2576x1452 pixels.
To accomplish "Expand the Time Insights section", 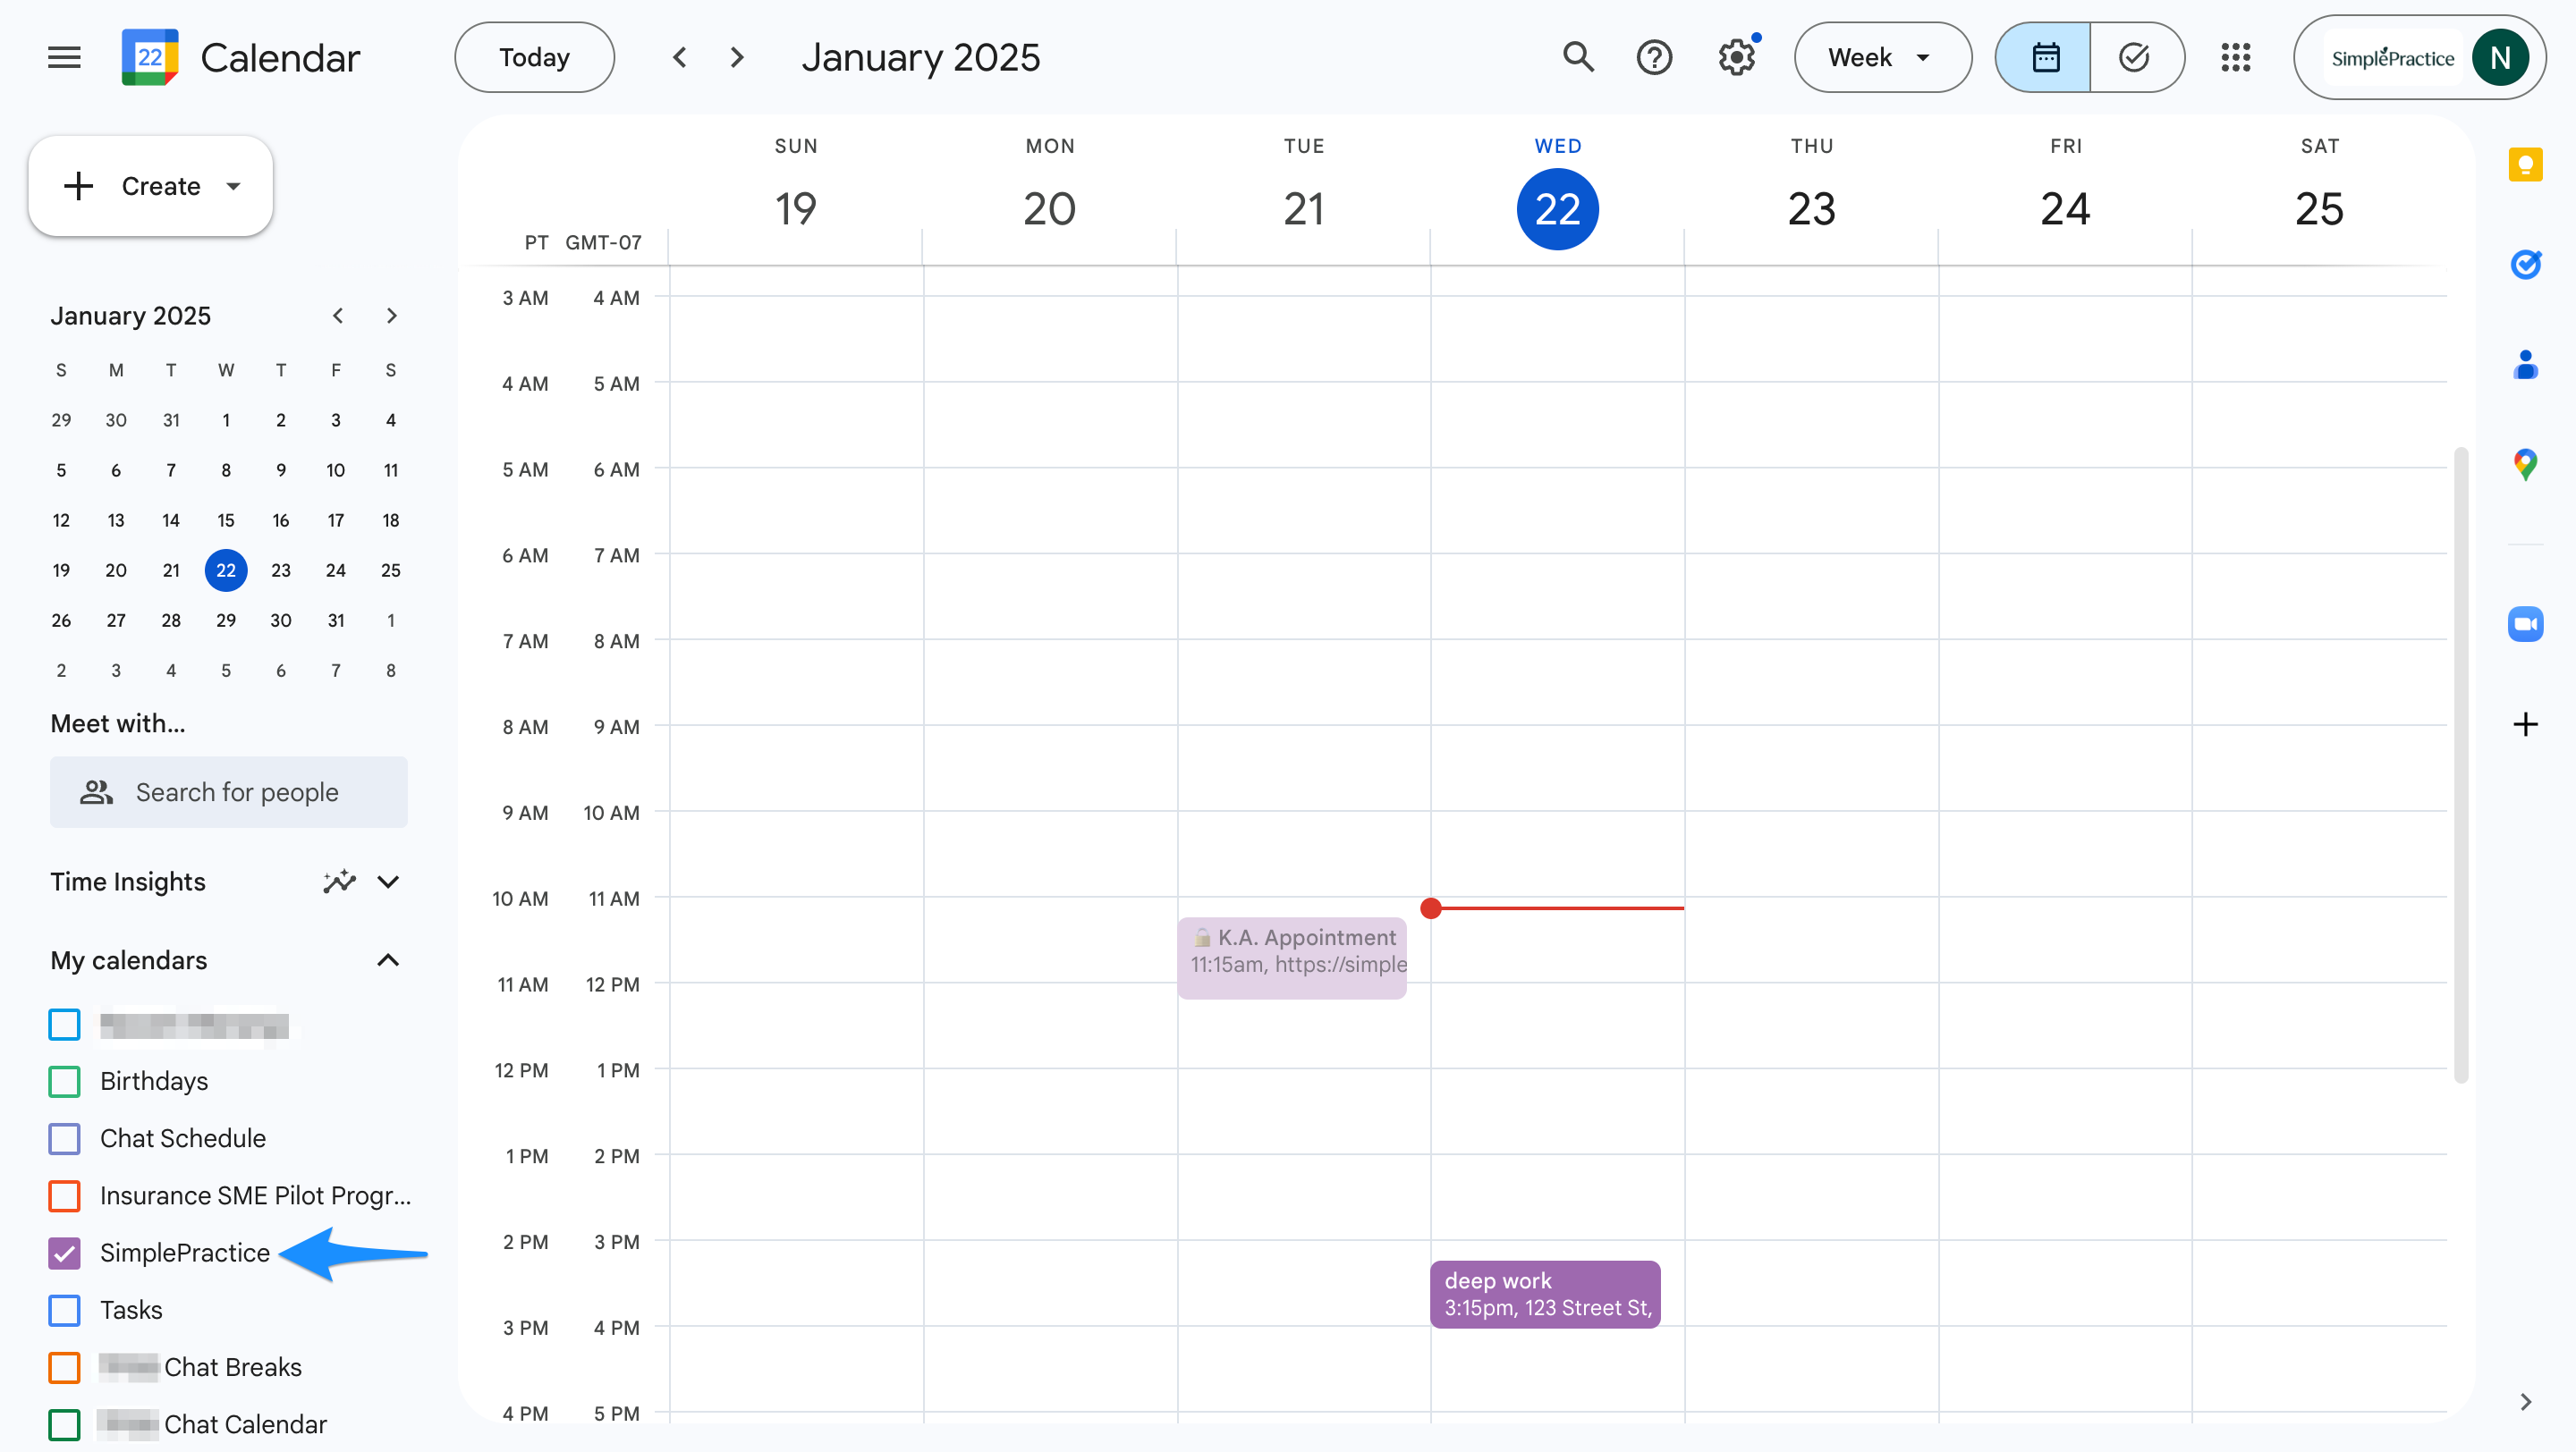I will 388,882.
